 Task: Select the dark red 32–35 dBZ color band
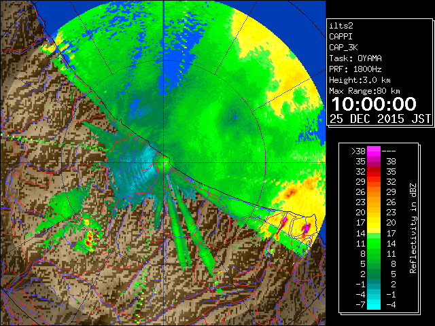tap(374, 172)
